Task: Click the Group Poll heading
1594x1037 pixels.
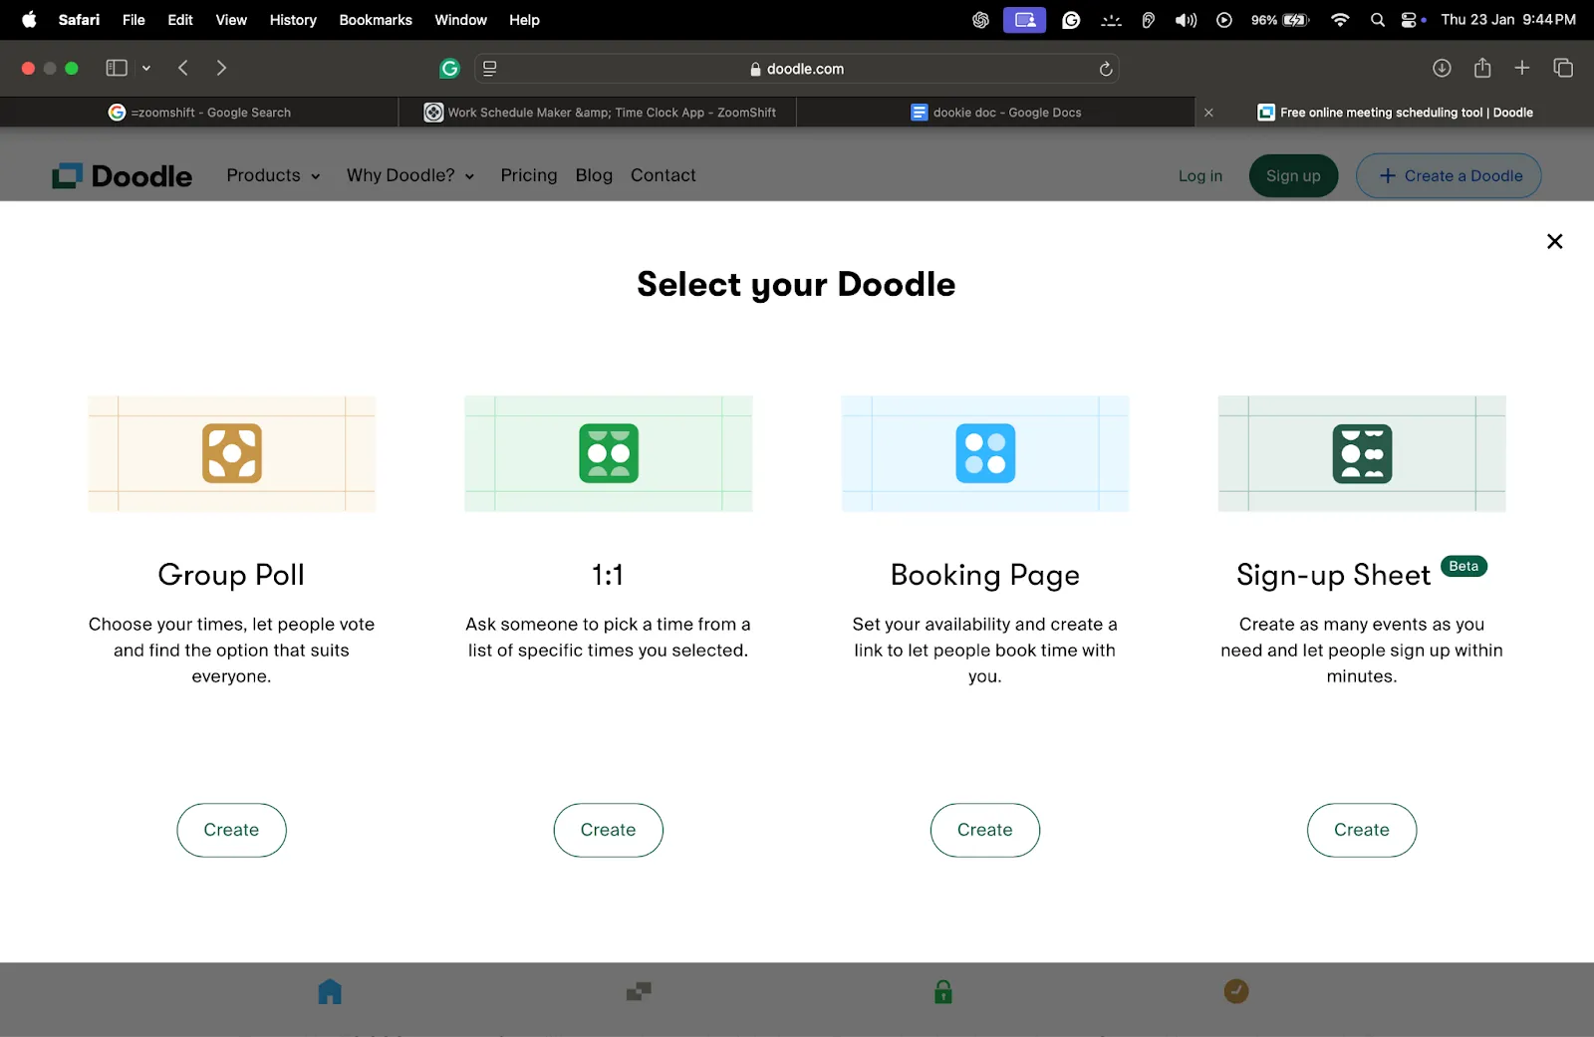Action: pyautogui.click(x=231, y=575)
